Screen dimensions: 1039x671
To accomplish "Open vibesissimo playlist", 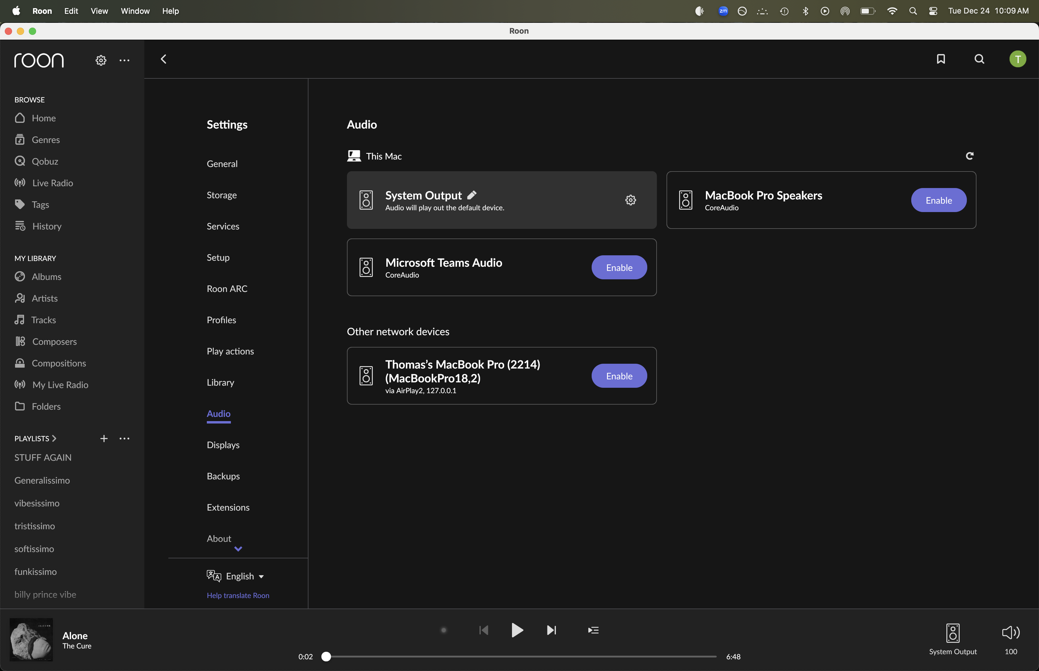I will click(x=37, y=503).
